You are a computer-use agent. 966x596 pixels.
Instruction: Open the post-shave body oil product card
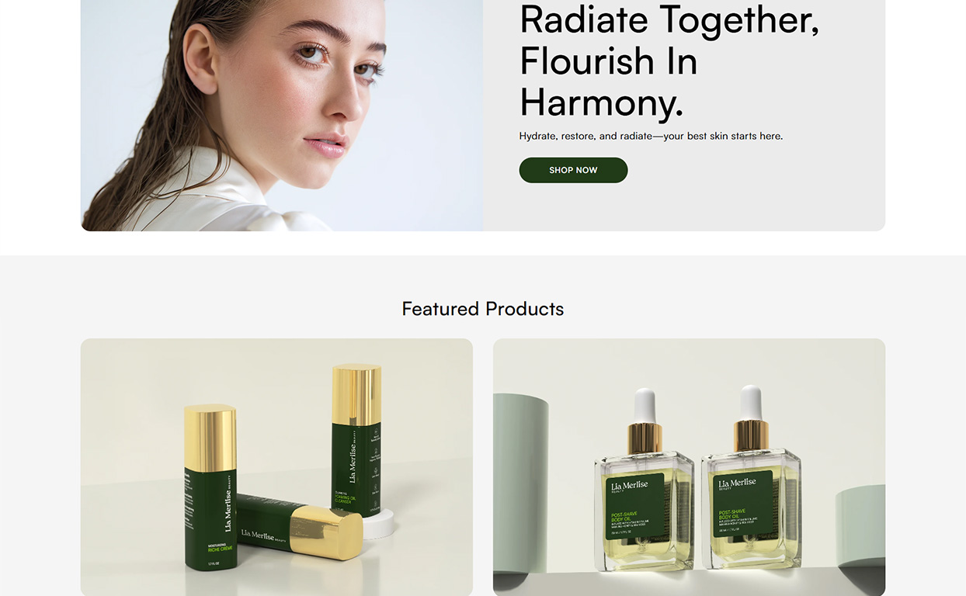(x=689, y=467)
